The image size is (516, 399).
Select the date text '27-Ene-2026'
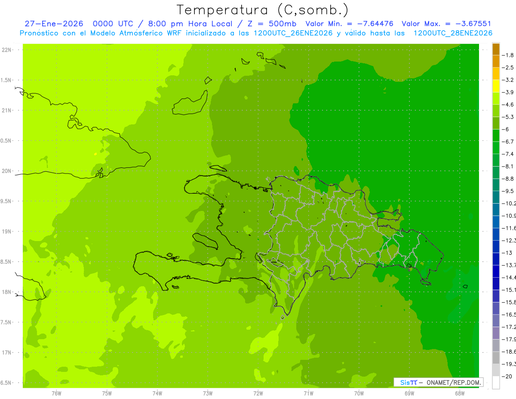54,24
